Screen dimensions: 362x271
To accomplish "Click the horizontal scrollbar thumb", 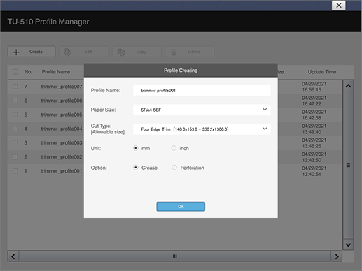I will 175,256.
